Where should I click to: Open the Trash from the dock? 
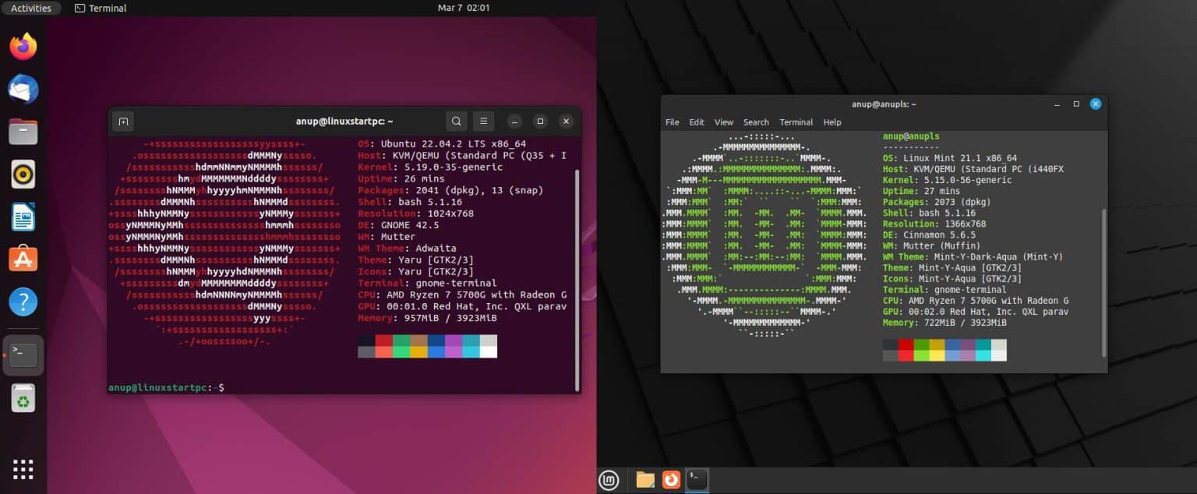[x=23, y=397]
